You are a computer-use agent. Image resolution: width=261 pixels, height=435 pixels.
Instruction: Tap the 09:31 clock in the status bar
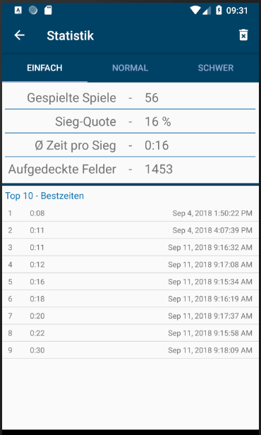coord(237,11)
